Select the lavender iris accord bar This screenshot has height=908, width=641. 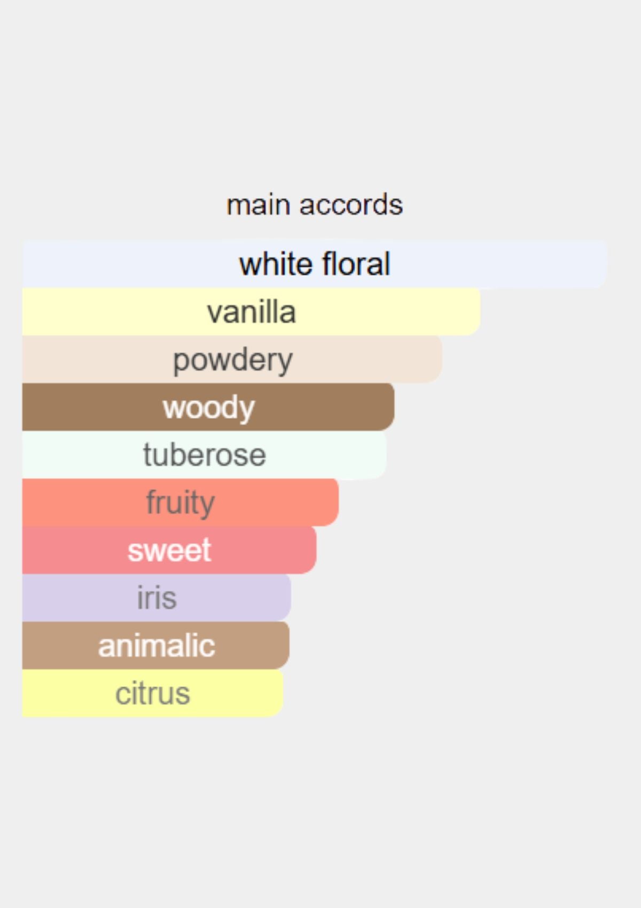(157, 598)
